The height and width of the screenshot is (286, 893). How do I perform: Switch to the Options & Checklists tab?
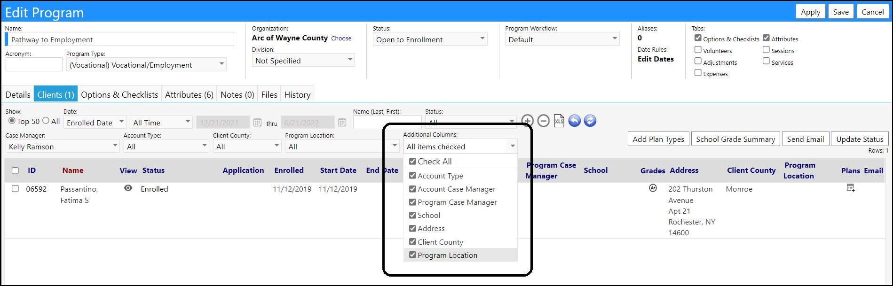click(x=119, y=94)
